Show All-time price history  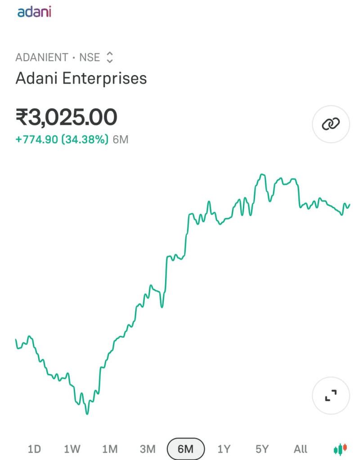[x=300, y=449]
